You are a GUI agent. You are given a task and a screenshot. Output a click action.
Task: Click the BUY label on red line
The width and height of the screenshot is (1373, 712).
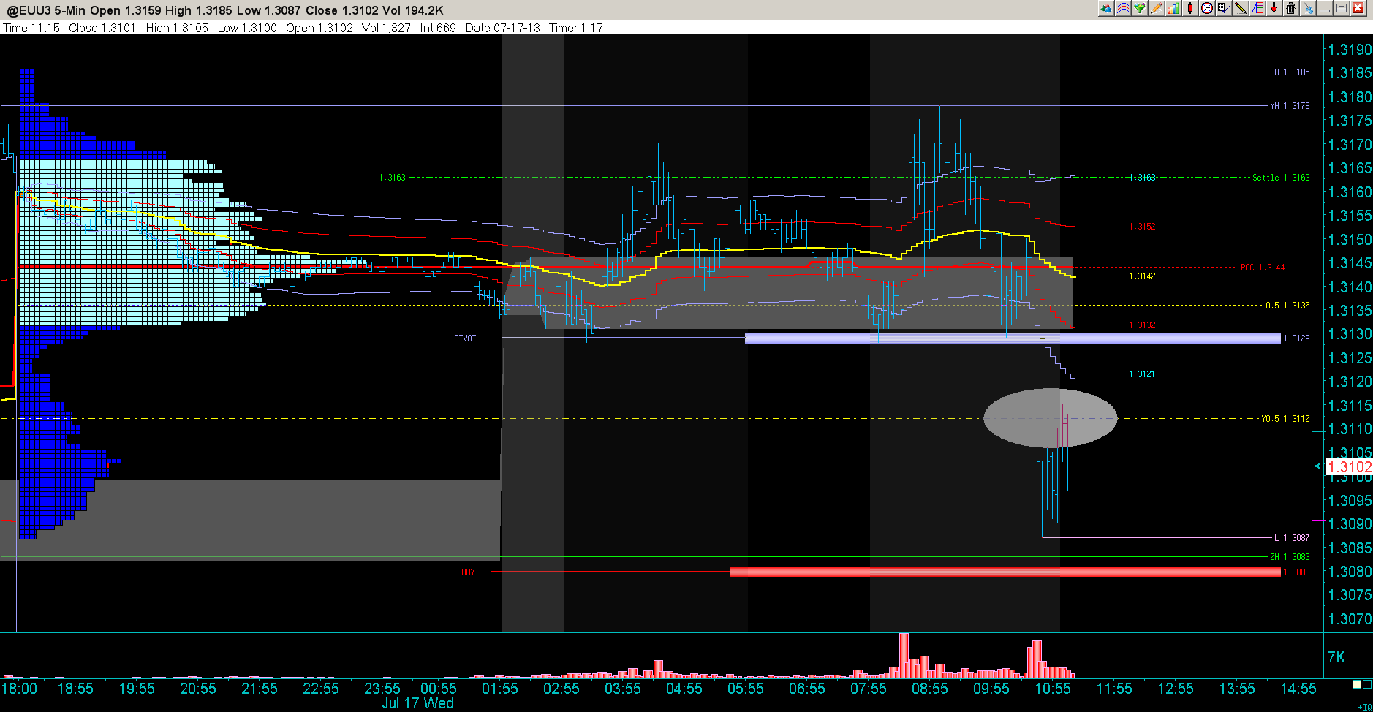468,572
